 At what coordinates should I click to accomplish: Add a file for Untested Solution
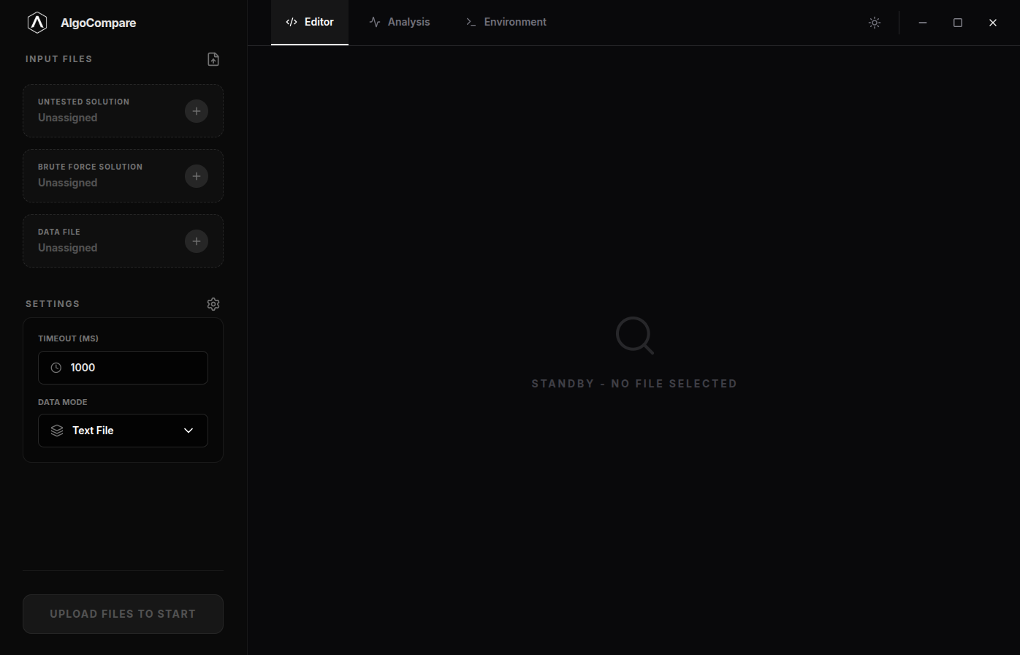click(197, 111)
